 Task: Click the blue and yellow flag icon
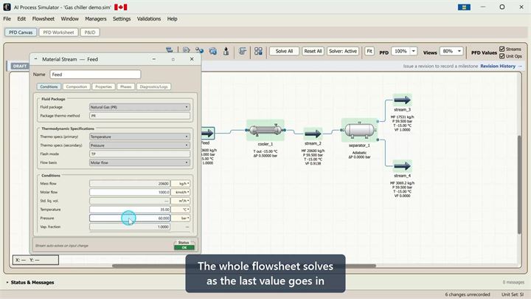click(464, 7)
